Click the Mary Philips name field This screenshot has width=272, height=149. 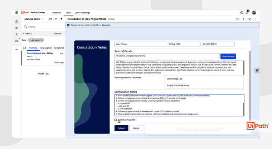coord(141,44)
